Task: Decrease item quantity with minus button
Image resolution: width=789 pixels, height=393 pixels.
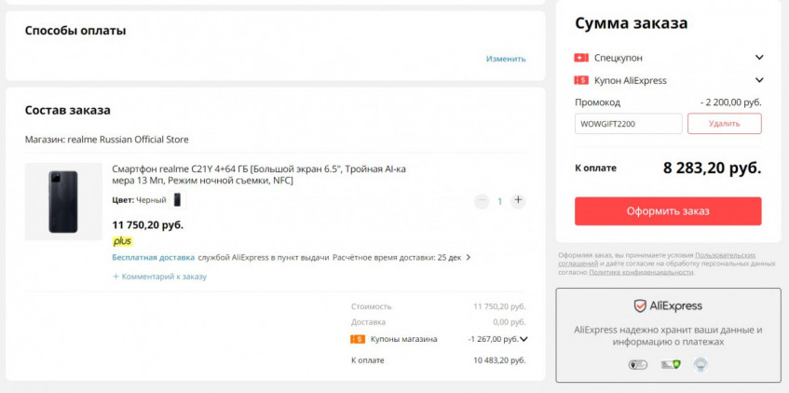Action: click(x=481, y=200)
